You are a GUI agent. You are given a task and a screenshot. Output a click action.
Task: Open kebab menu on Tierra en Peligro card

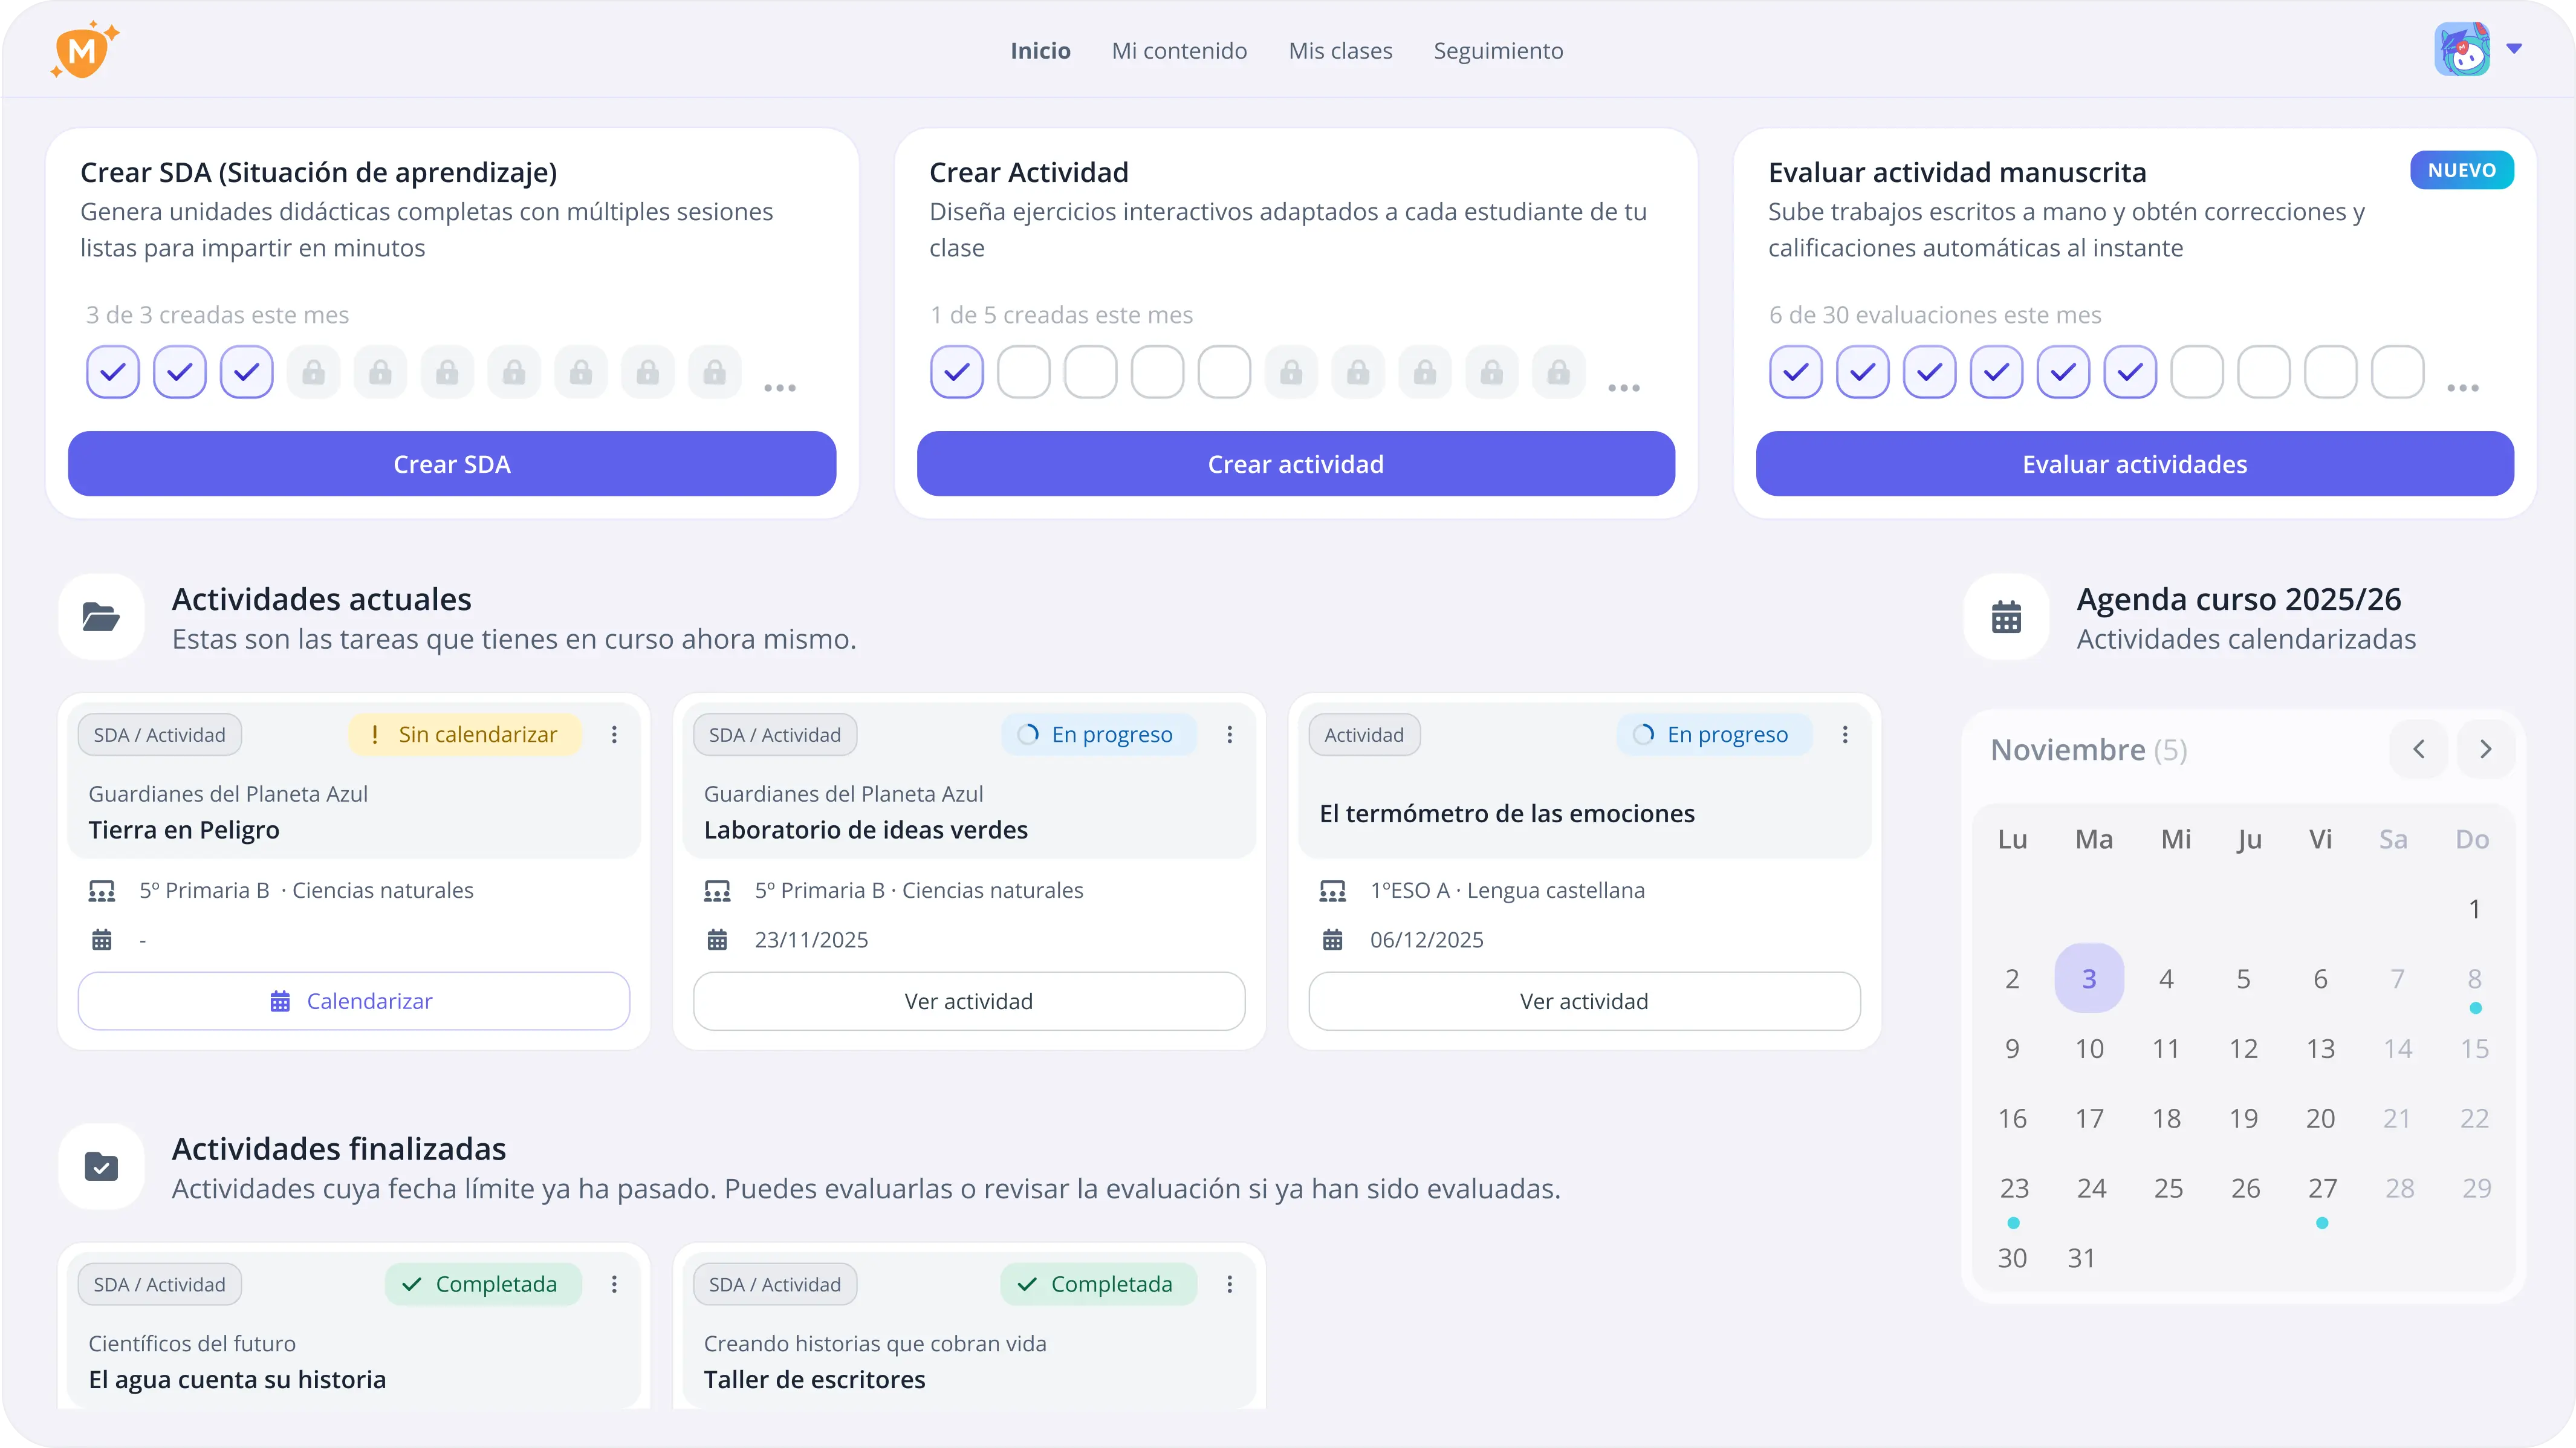[x=614, y=735]
